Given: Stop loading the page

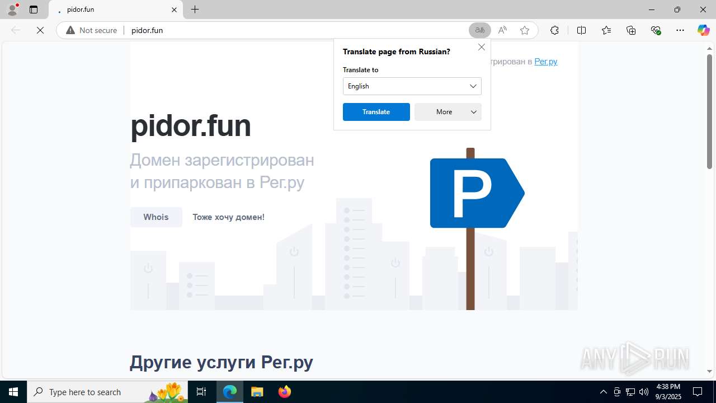Looking at the screenshot, I should 40,30.
